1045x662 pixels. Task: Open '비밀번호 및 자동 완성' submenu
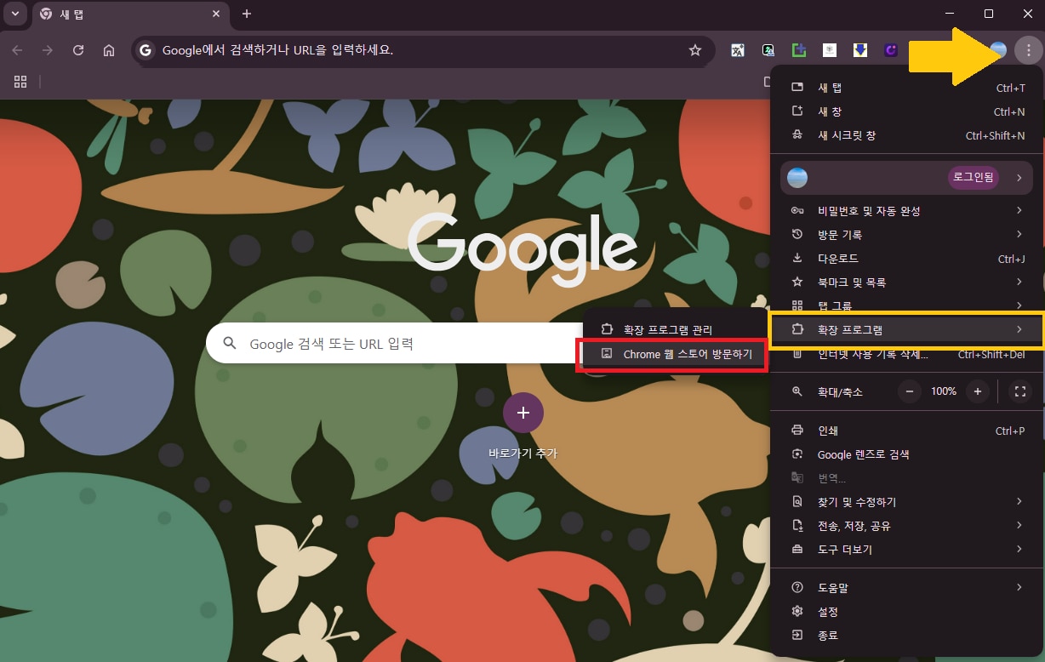coord(907,210)
